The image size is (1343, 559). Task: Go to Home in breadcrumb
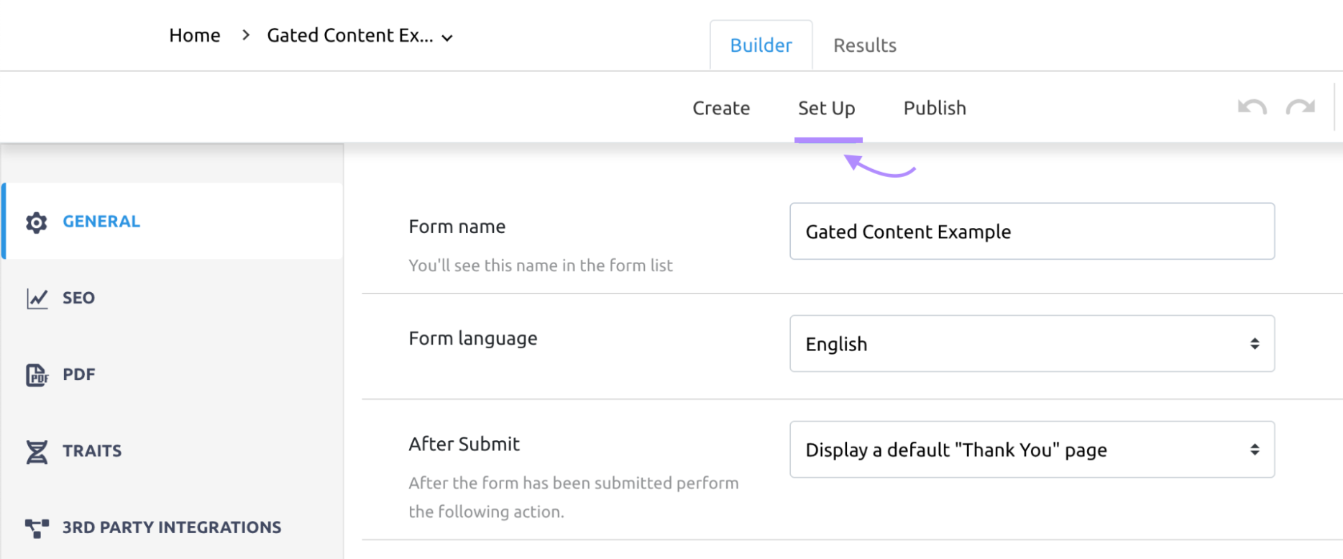tap(194, 35)
